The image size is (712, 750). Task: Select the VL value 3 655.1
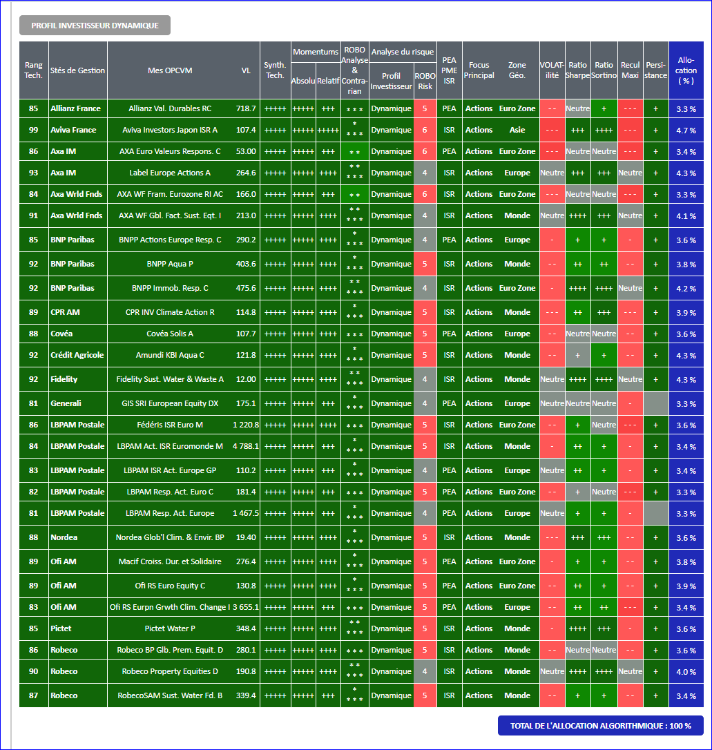click(246, 607)
